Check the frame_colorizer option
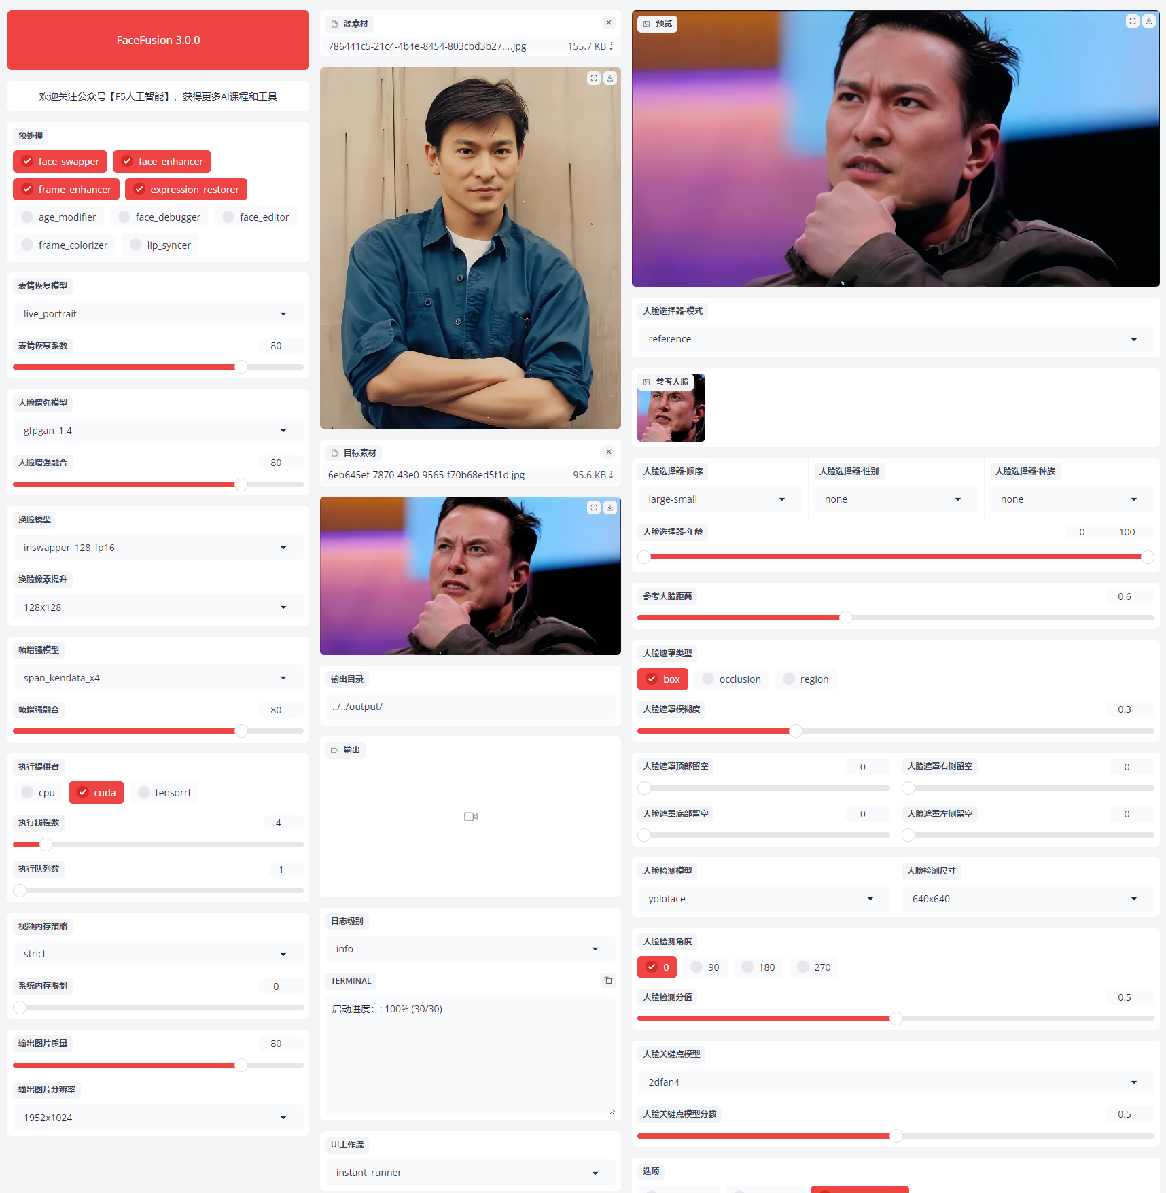1166x1193 pixels. tap(65, 245)
